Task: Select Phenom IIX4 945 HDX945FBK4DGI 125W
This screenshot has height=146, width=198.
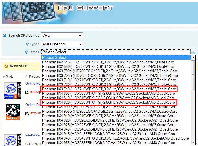Action: (x=116, y=134)
